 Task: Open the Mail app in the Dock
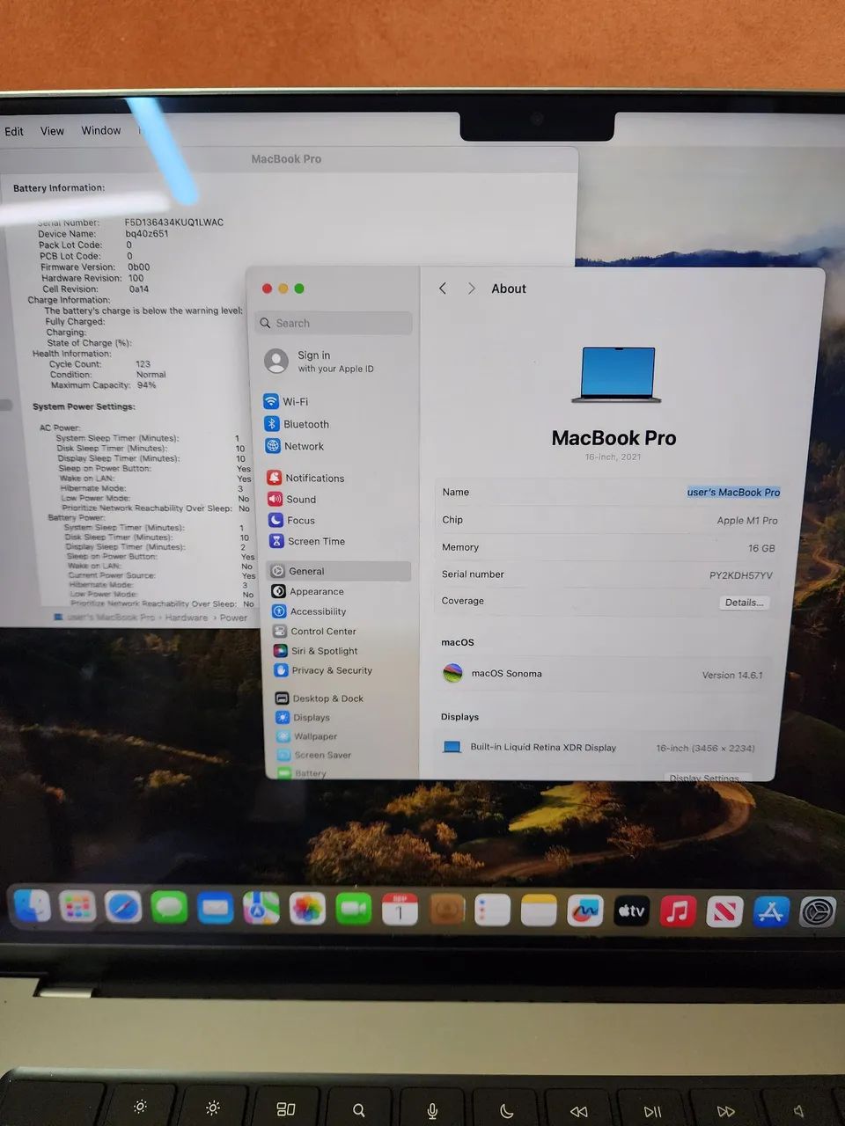click(x=215, y=908)
